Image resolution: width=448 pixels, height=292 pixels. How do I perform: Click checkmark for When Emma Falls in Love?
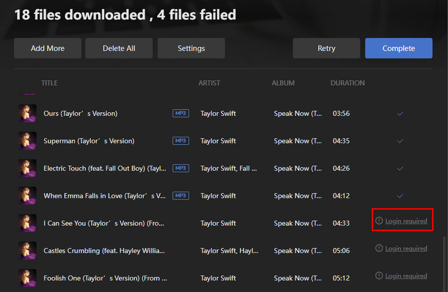click(400, 196)
